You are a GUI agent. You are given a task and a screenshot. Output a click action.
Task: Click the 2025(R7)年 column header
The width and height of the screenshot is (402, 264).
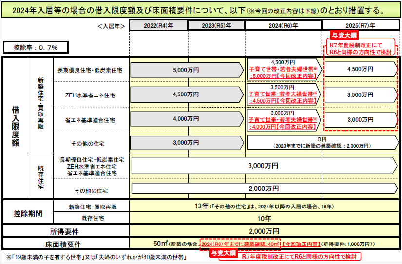[360, 26]
